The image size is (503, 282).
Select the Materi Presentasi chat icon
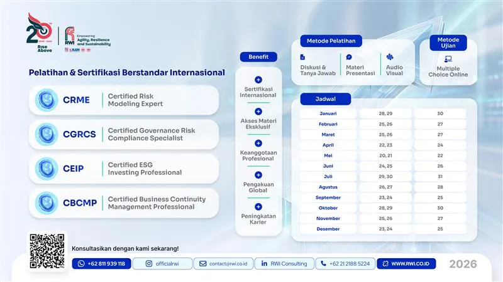pos(349,57)
